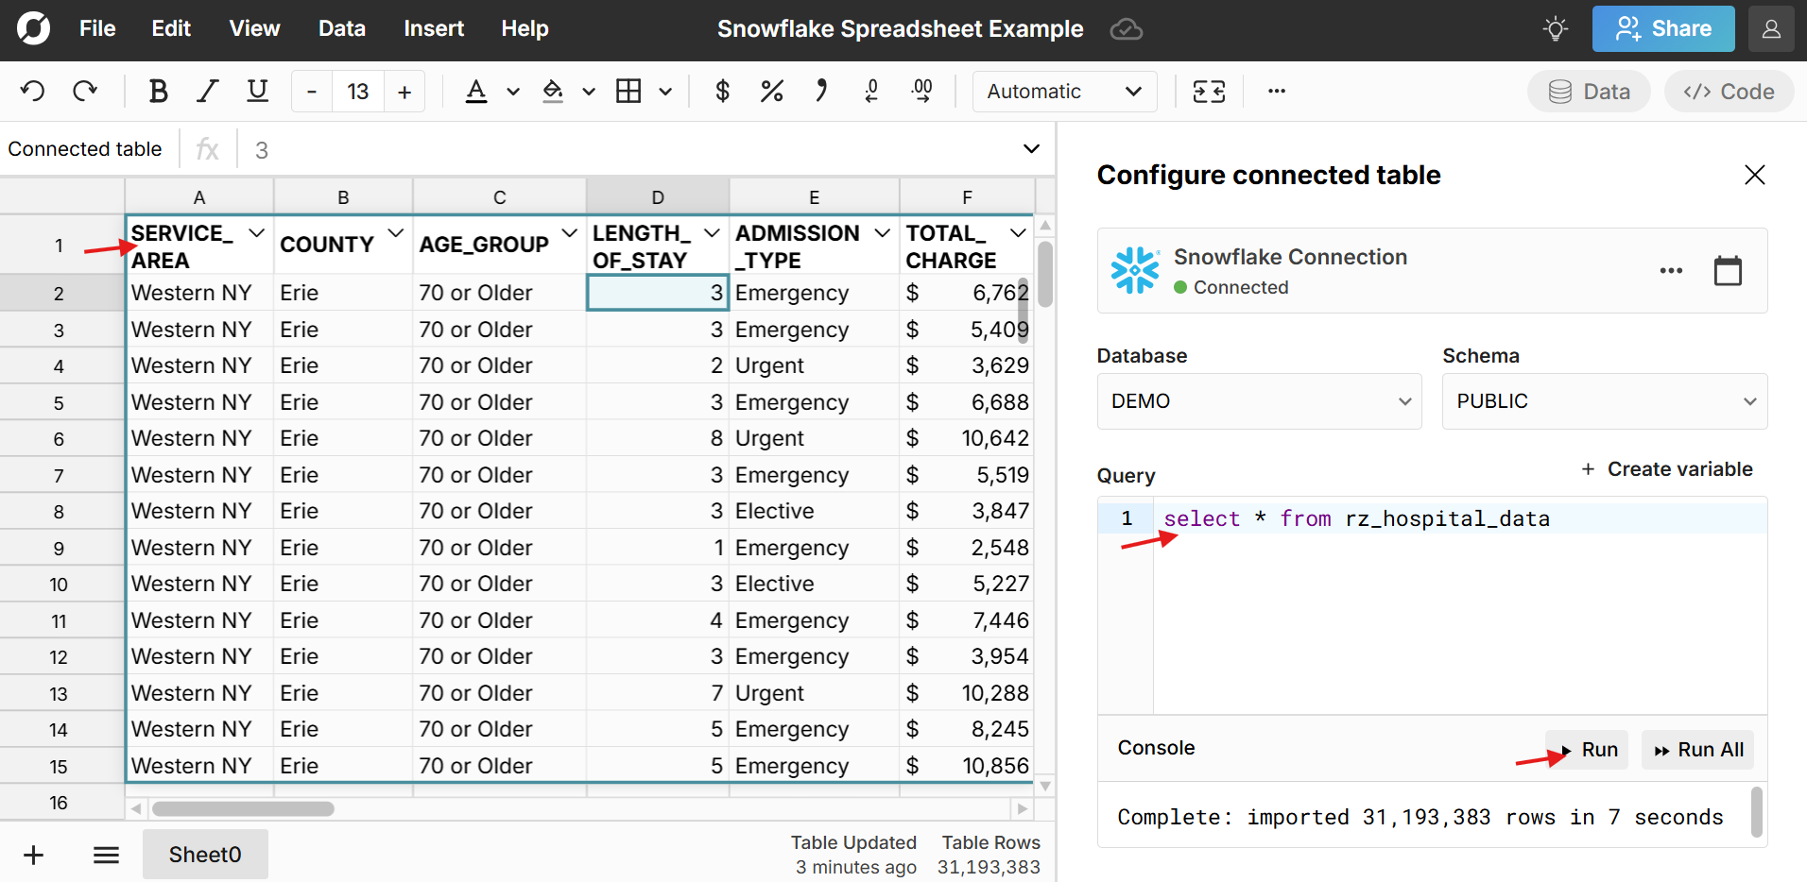Open the Data menu
The width and height of the screenshot is (1807, 882).
(342, 28)
